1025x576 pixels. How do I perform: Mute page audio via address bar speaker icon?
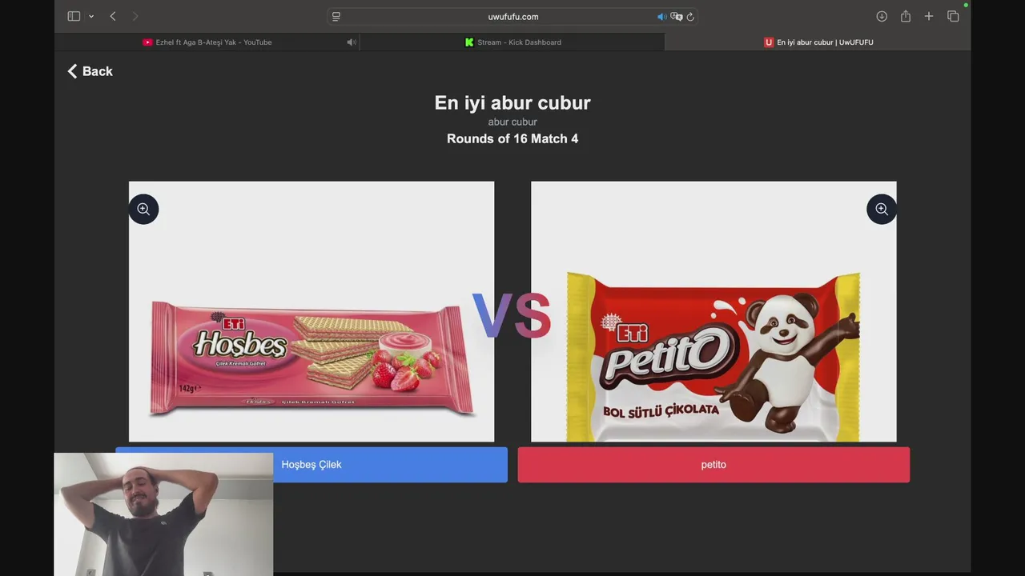click(661, 16)
